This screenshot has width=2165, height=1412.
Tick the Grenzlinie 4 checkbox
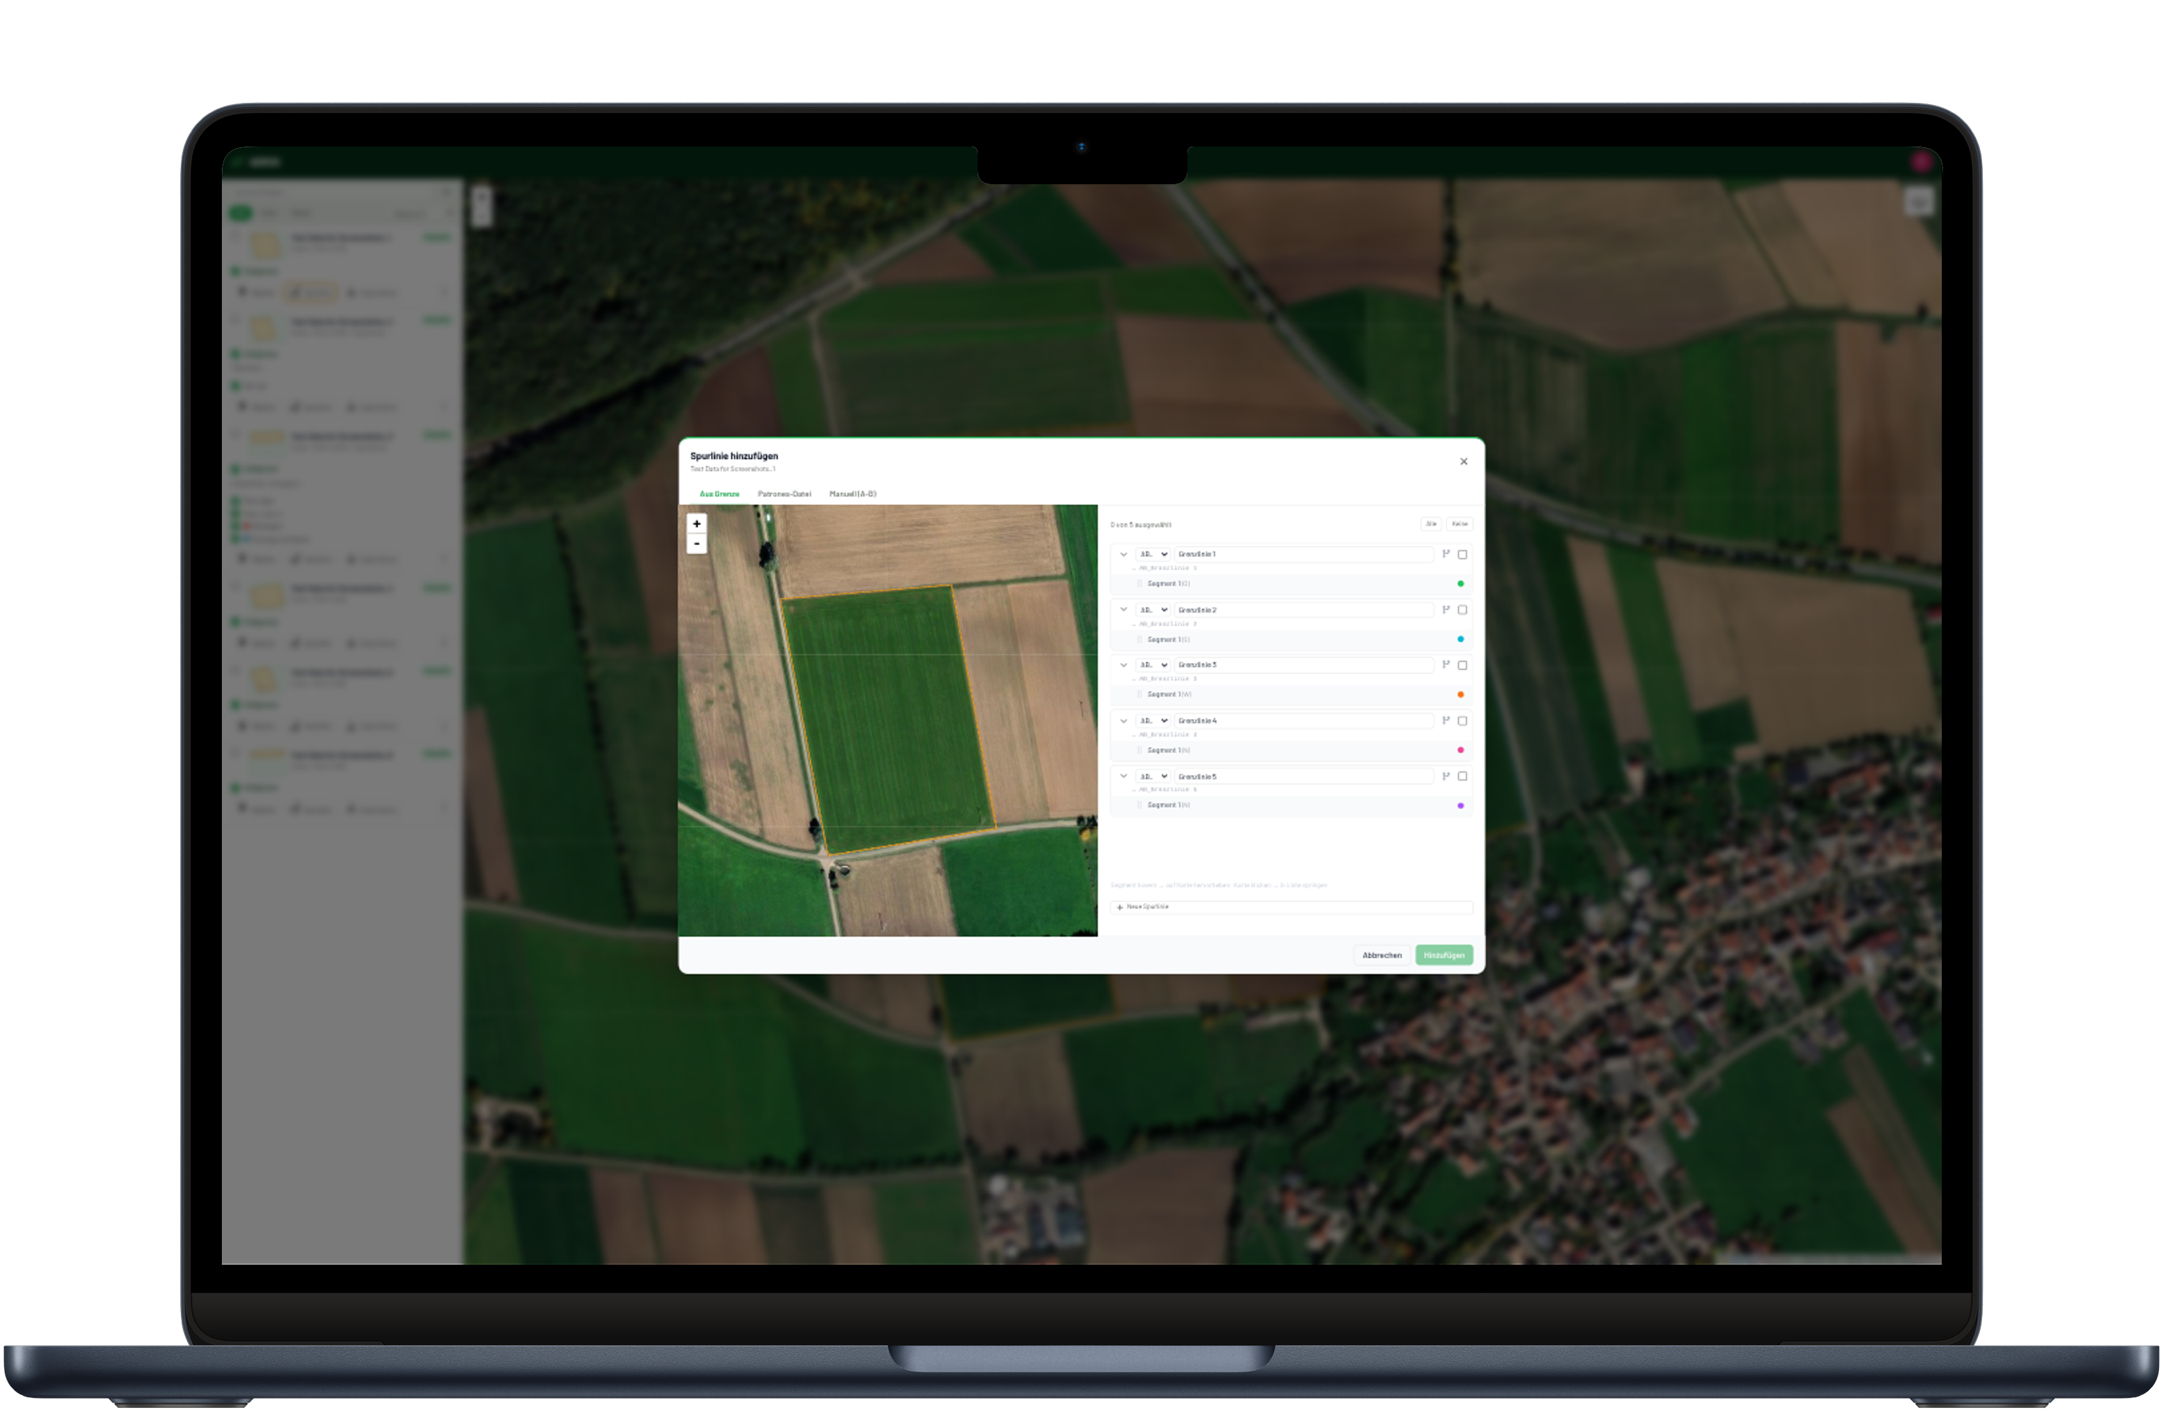1463,721
